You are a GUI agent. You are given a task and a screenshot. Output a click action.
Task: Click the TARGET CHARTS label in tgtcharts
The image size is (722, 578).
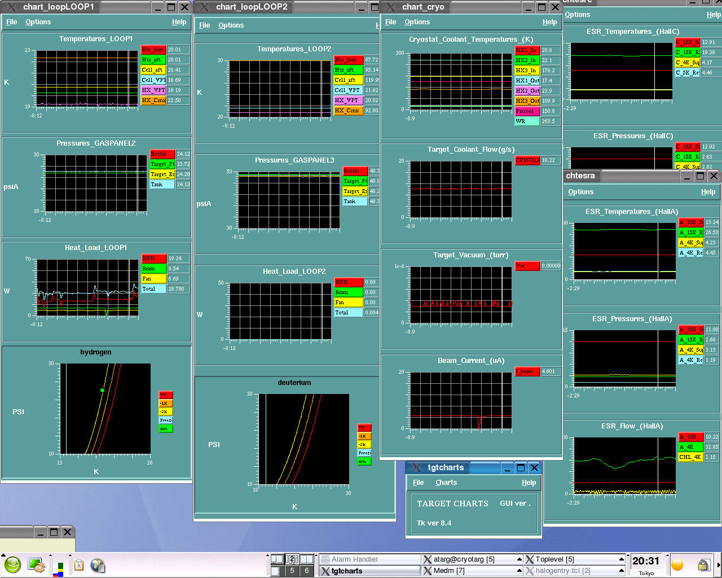coord(452,503)
